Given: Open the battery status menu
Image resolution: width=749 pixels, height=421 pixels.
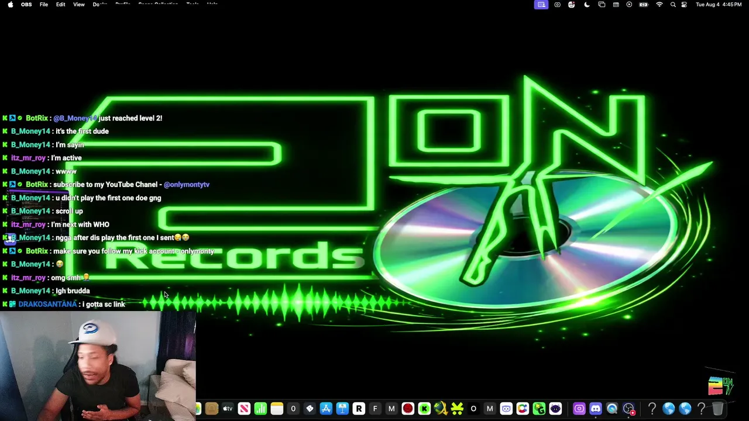Looking at the screenshot, I should [644, 4].
